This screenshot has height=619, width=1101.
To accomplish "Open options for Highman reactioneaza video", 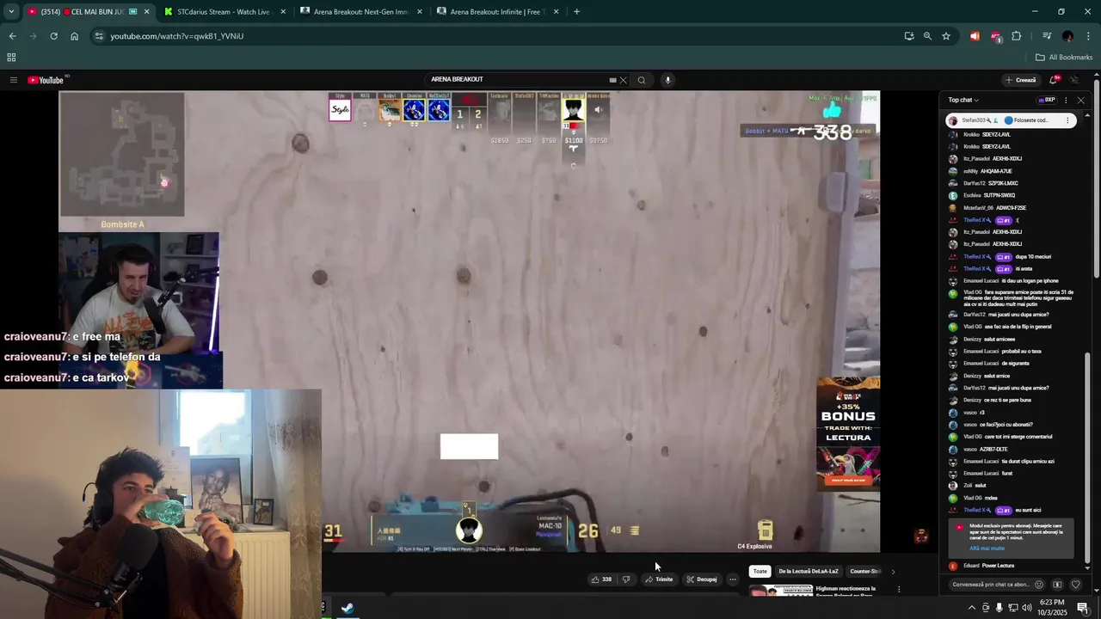I will click(x=899, y=590).
